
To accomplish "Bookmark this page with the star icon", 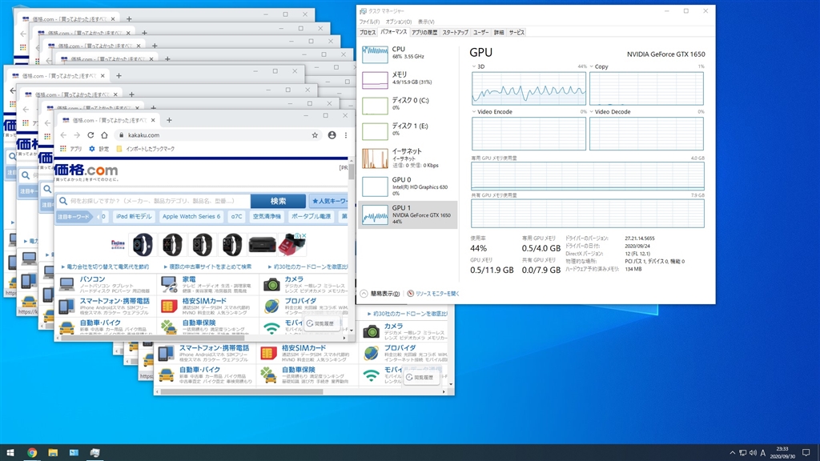I will [x=315, y=134].
